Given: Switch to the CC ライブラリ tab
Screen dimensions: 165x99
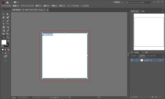Looking at the screenshot, I should tap(151, 56).
